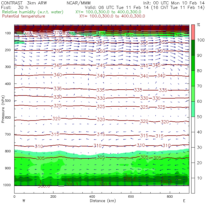This screenshot has width=206, height=206.
Task: Click the "CONTRAST 3km ARW" title text
Action: (x=24, y=3)
